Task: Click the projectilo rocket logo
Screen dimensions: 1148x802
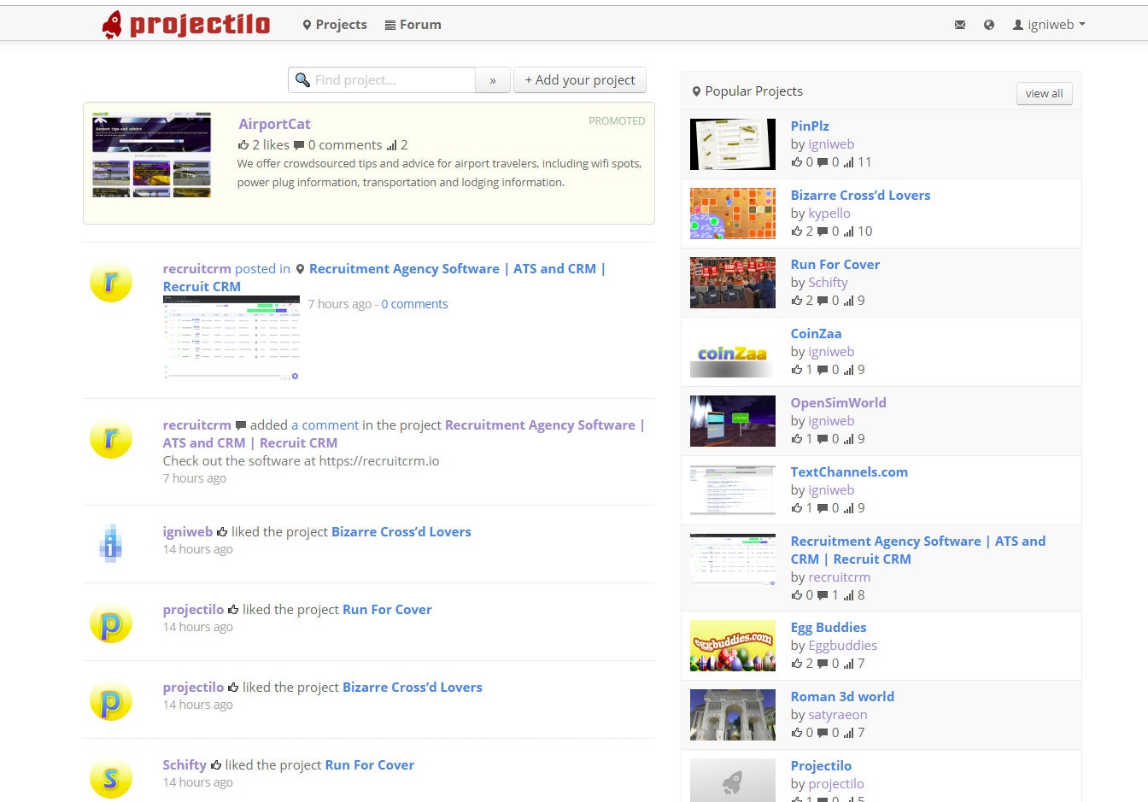Action: click(x=112, y=24)
